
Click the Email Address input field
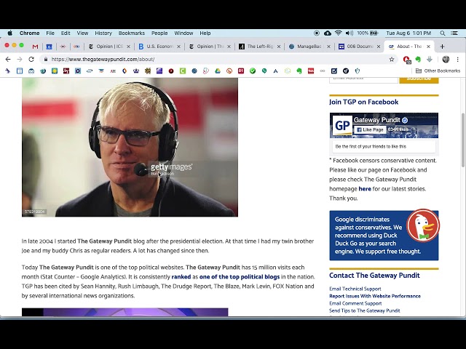point(363,79)
